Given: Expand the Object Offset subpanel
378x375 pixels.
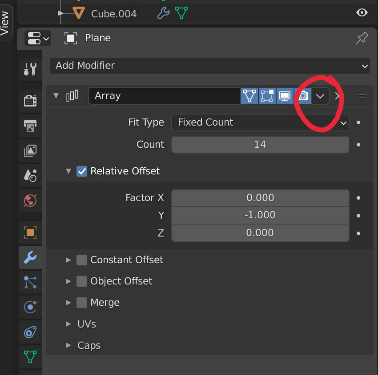Looking at the screenshot, I should (x=68, y=281).
